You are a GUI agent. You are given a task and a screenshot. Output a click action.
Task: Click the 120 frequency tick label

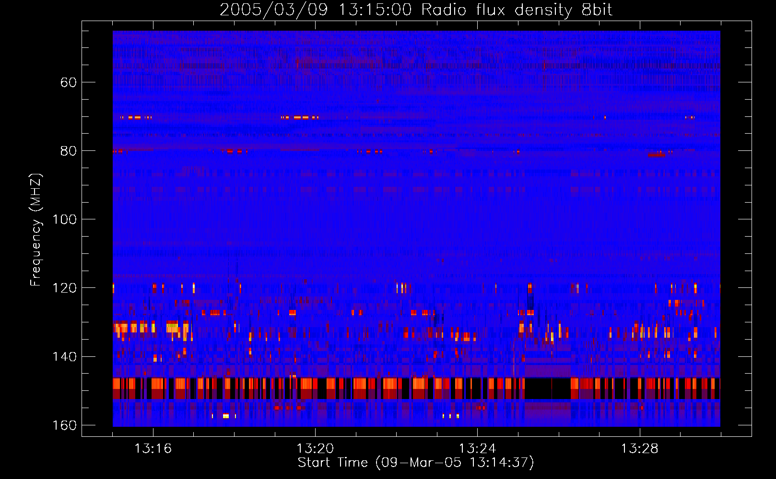click(x=64, y=288)
